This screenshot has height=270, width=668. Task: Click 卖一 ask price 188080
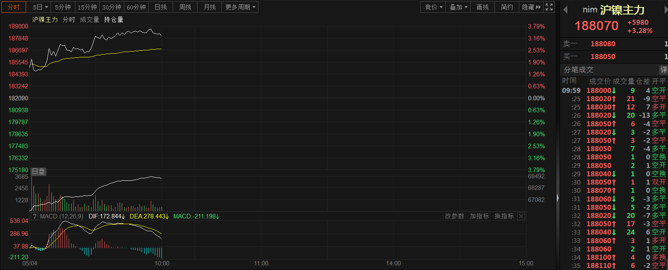pyautogui.click(x=603, y=44)
